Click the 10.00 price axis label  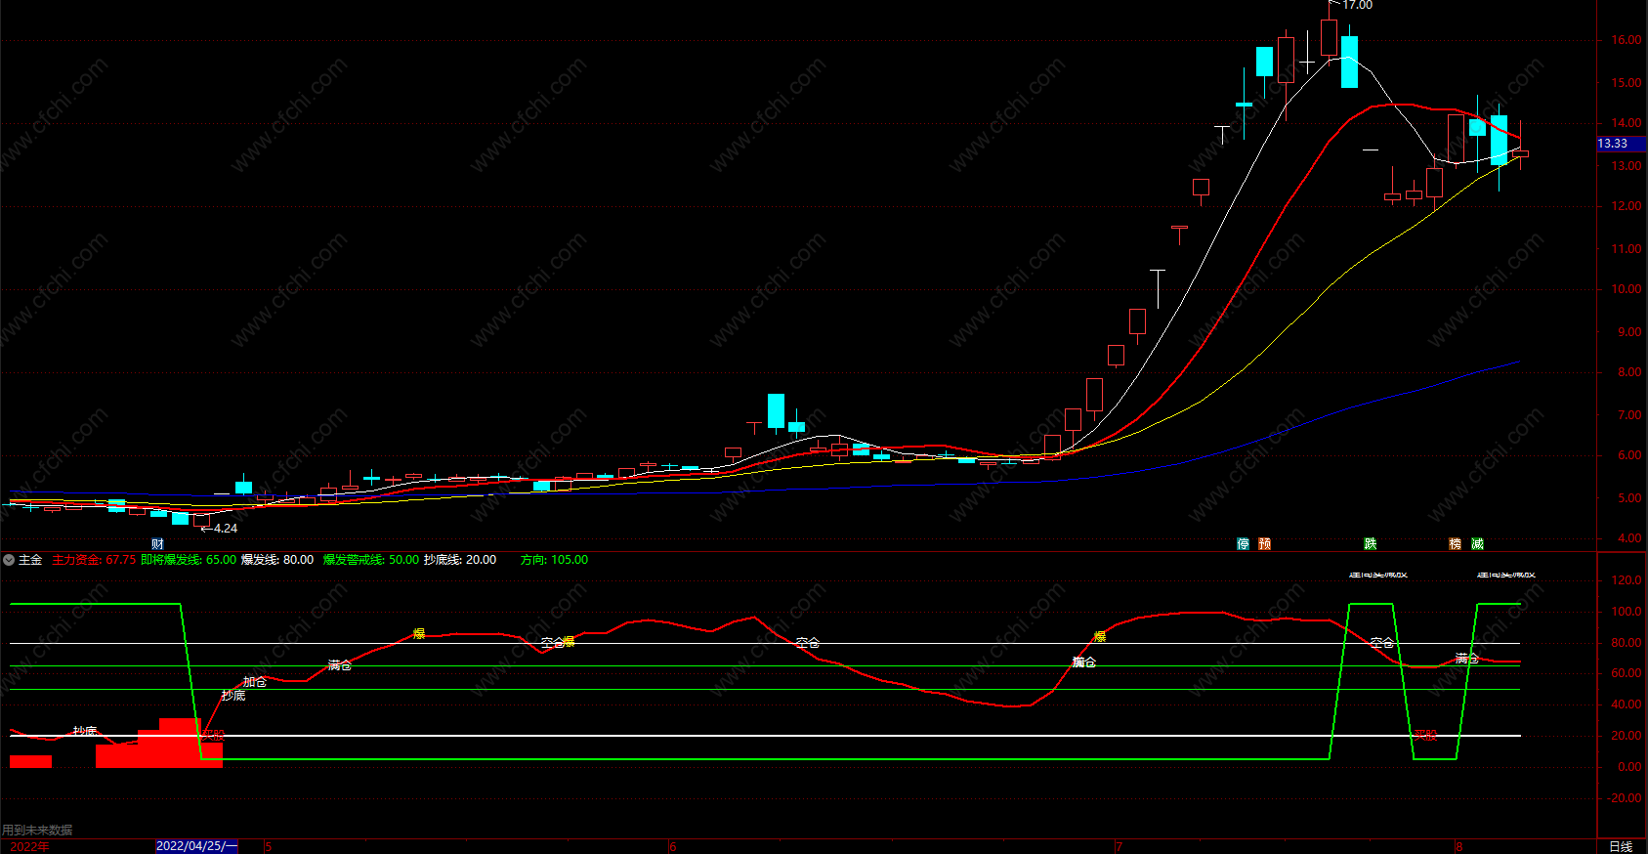1627,290
